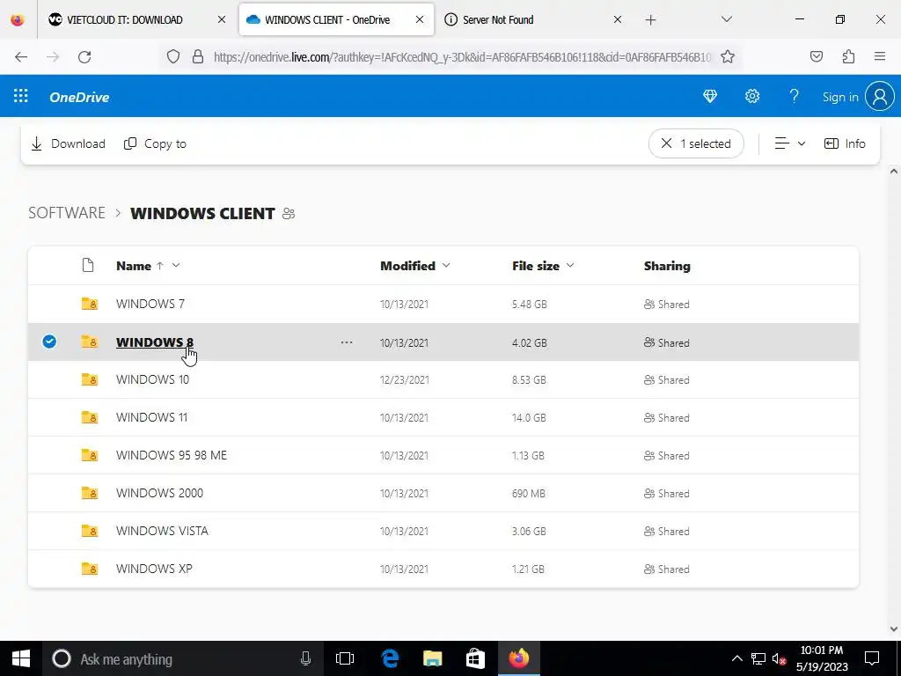Open the WINDOWS XP folder

(x=154, y=569)
